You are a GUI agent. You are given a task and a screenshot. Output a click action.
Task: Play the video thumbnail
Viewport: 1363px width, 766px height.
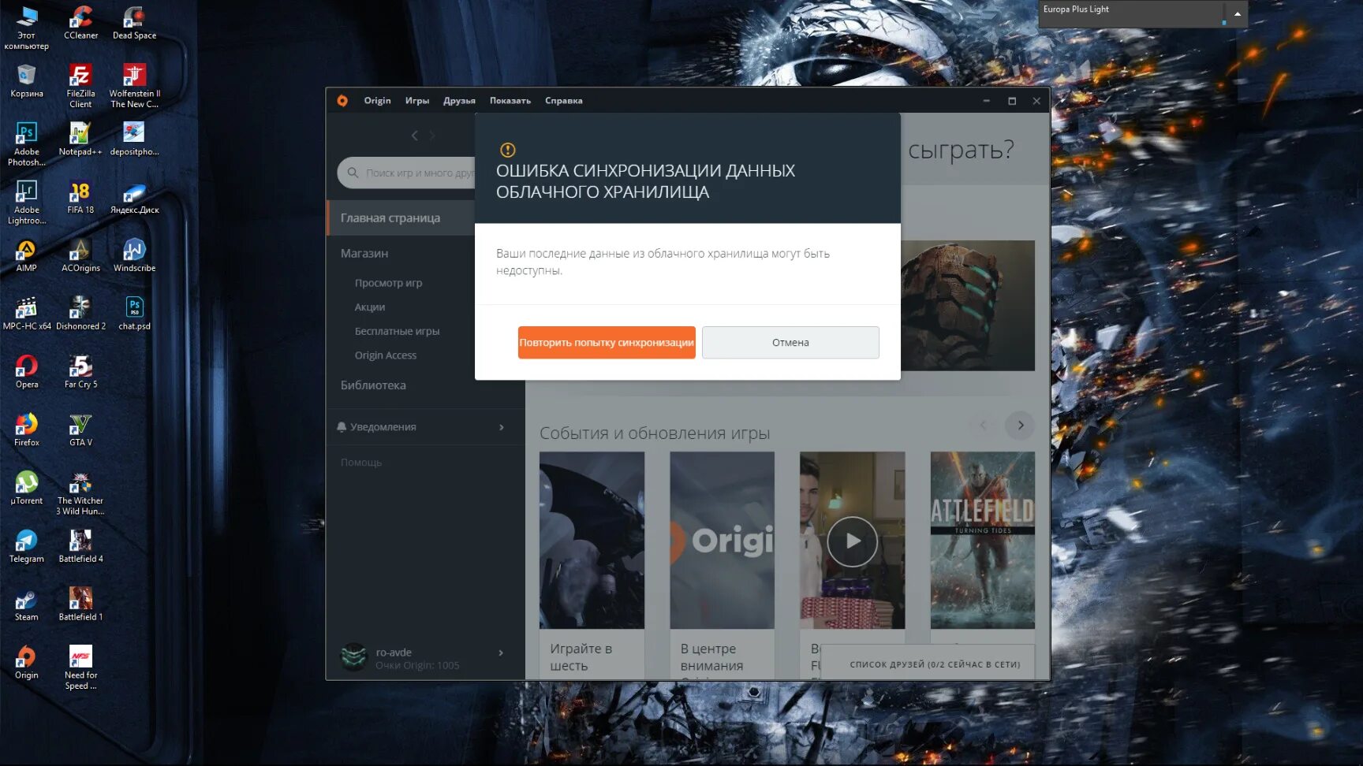[x=852, y=541]
